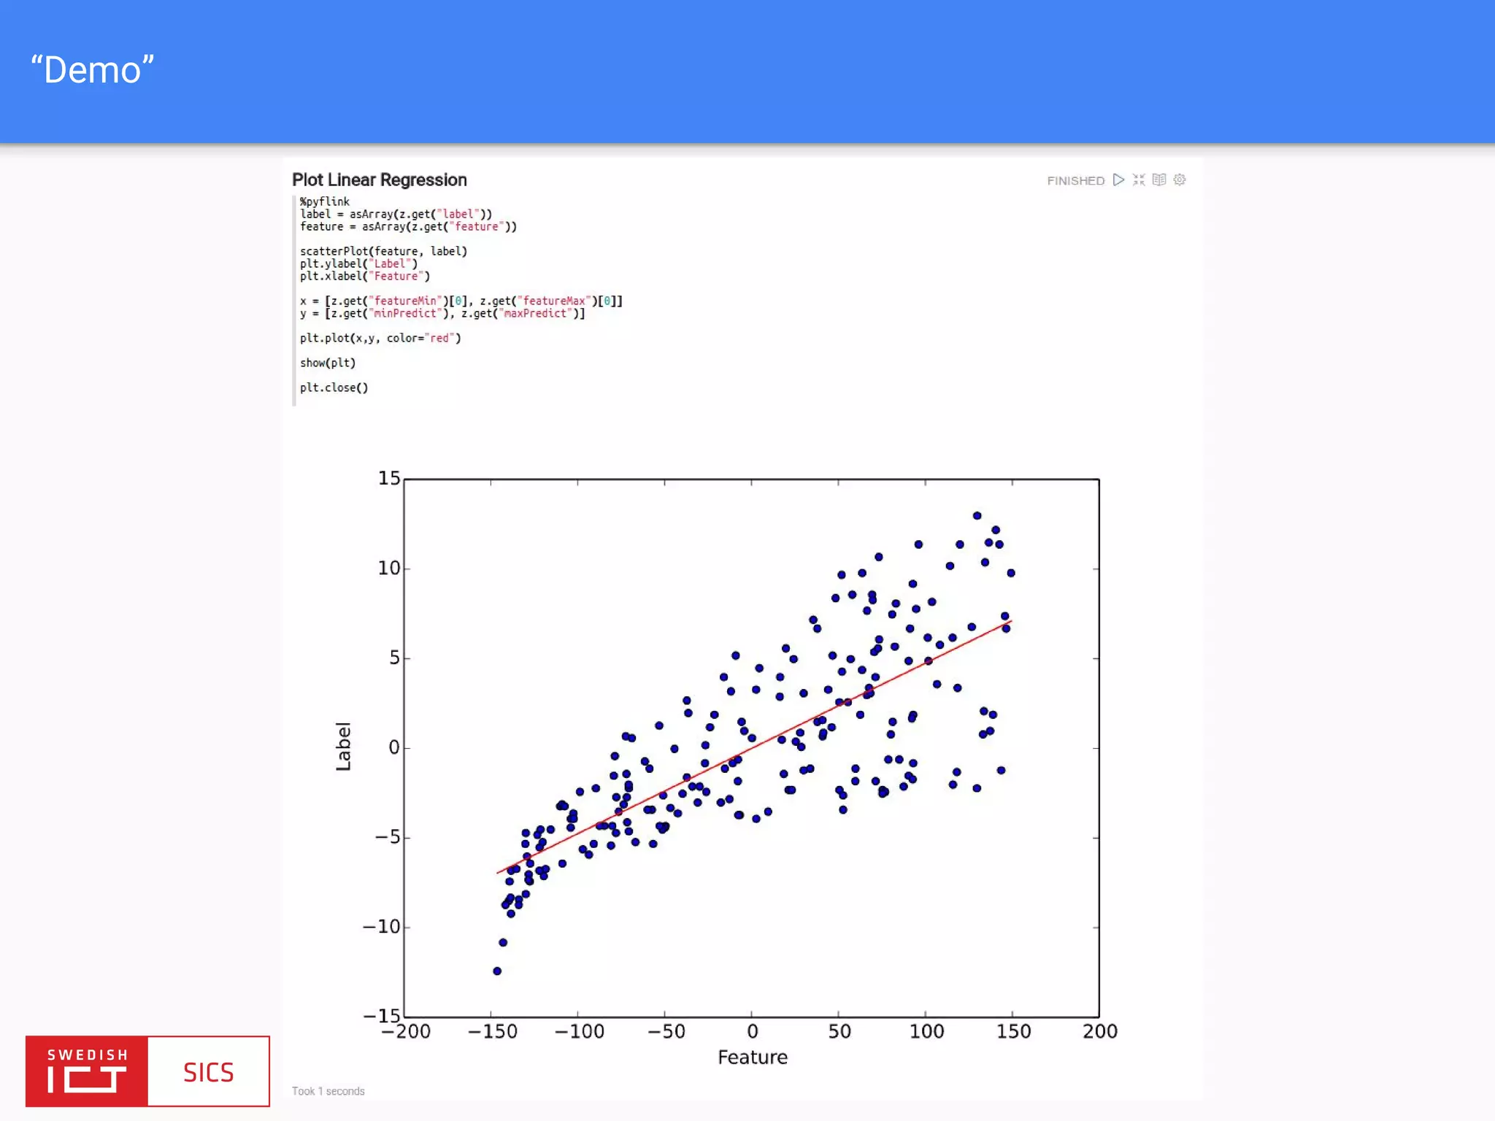Click the show(plt) code line

click(x=328, y=363)
